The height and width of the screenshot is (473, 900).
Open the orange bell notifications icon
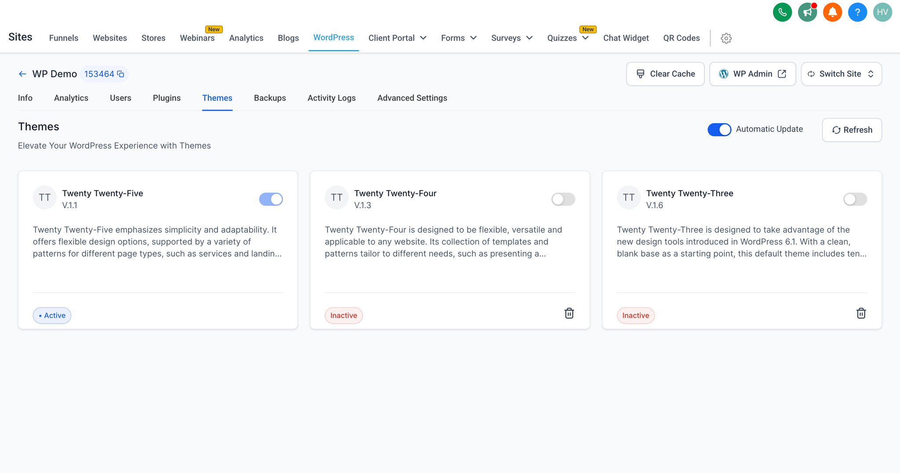pyautogui.click(x=832, y=12)
